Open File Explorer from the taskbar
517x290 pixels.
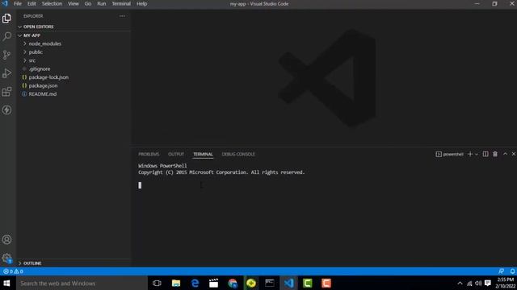point(176,283)
